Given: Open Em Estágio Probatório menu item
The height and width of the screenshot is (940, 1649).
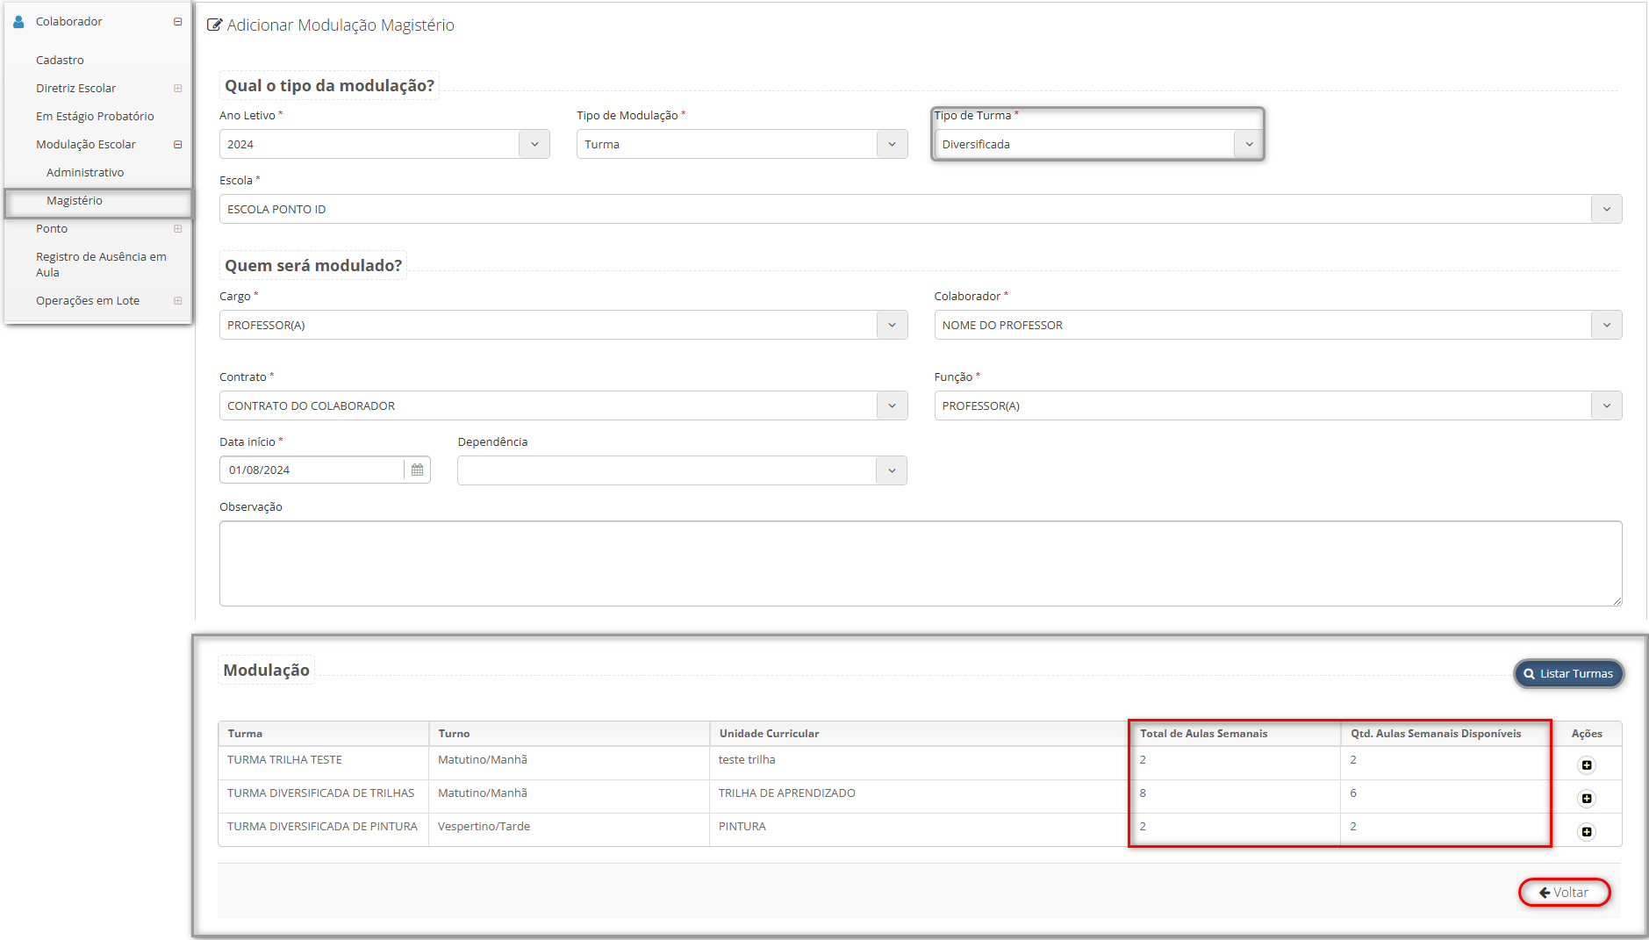Looking at the screenshot, I should click(95, 117).
